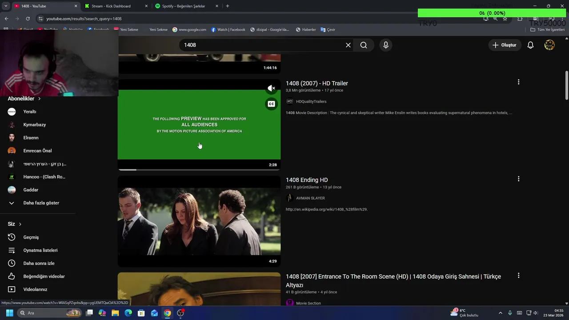
Task: Open the 1408 (2007) - HD Trailer title
Action: pyautogui.click(x=317, y=83)
